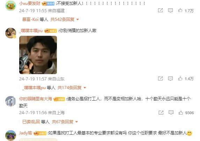Repost the 噗噗本噗pu comment from 山东

160,79
